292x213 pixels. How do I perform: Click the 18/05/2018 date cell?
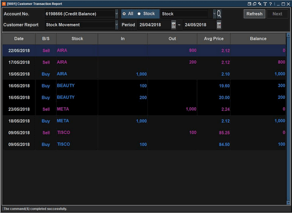point(19,121)
